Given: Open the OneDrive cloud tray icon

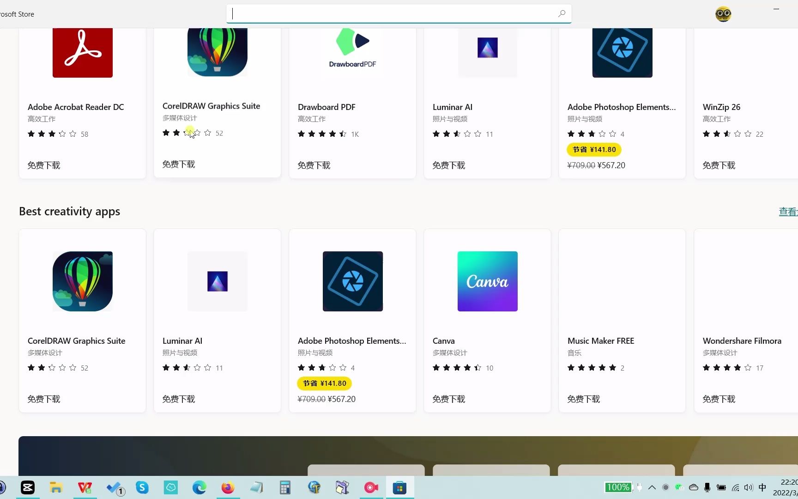Looking at the screenshot, I should [x=694, y=487].
